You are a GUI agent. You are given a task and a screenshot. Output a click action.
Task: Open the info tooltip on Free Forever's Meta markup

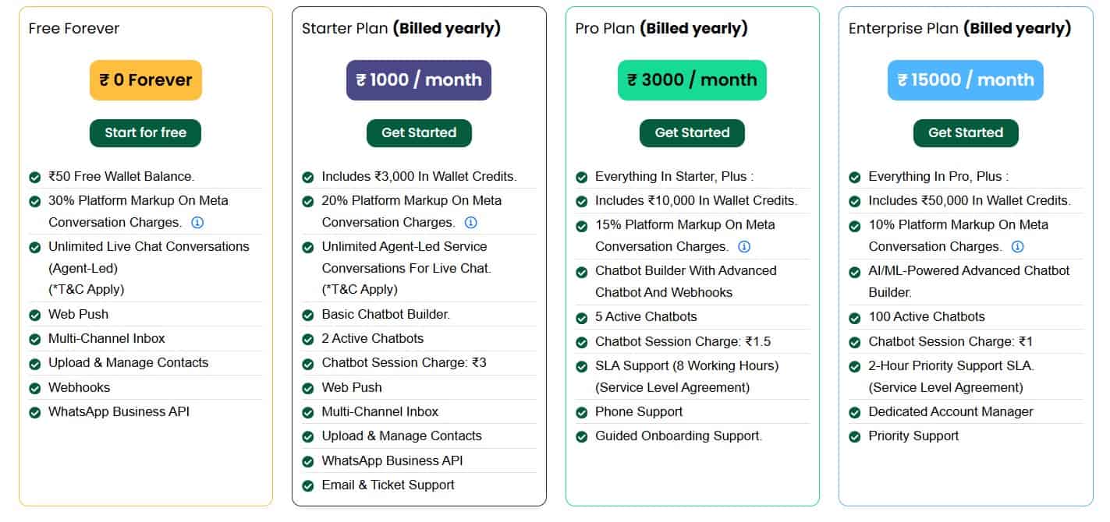(198, 223)
